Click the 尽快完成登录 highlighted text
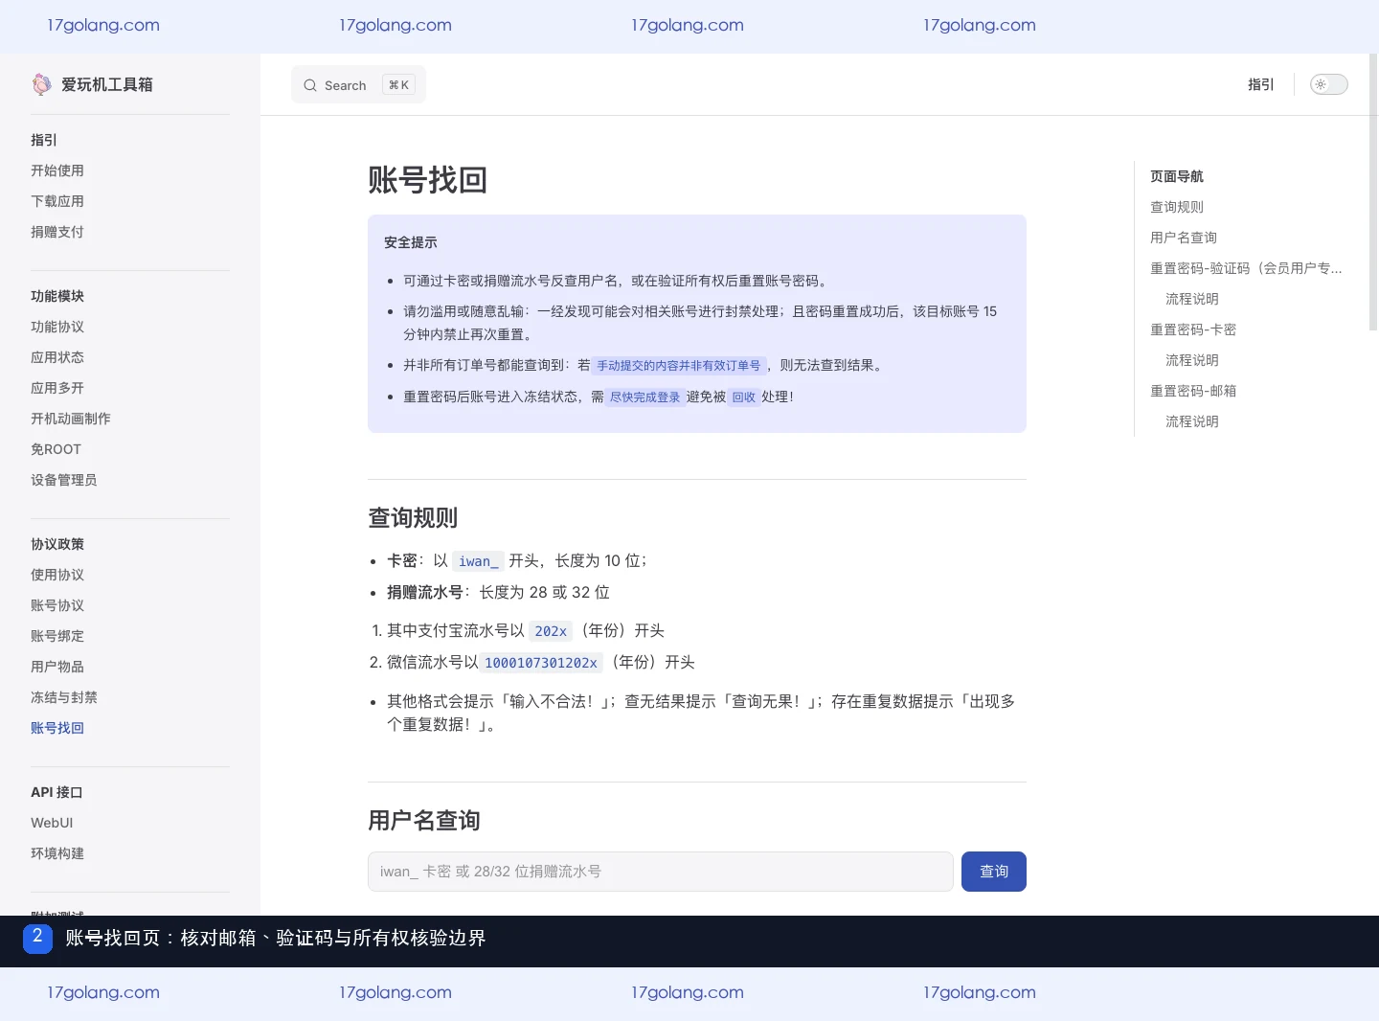This screenshot has height=1021, width=1379. 645,397
